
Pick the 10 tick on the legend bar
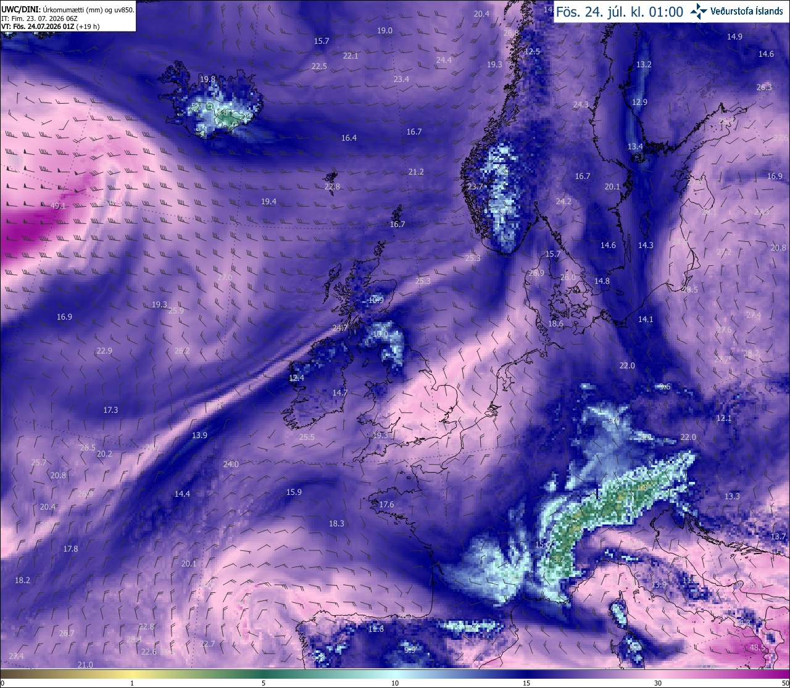pyautogui.click(x=395, y=683)
